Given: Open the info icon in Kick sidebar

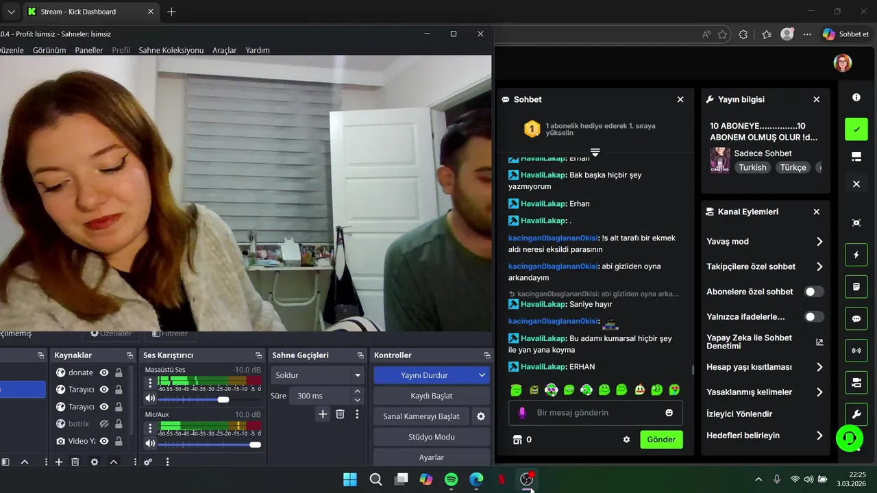Looking at the screenshot, I should click(x=856, y=97).
